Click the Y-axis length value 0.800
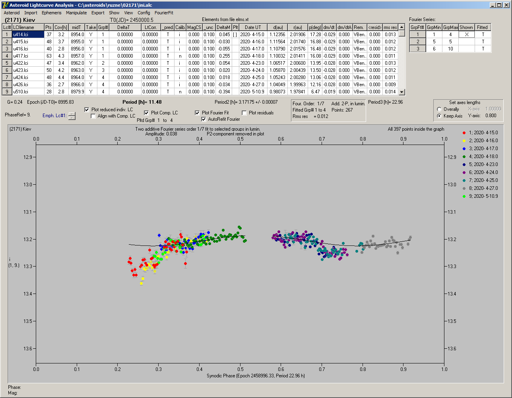The width and height of the screenshot is (512, 398). pyautogui.click(x=491, y=116)
